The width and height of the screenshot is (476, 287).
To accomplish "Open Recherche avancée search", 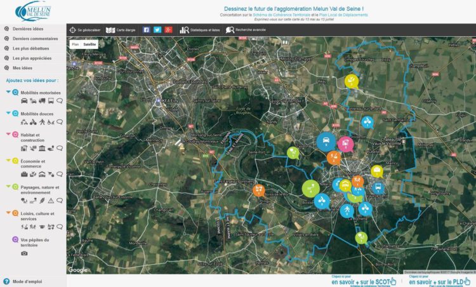I will click(x=230, y=30).
